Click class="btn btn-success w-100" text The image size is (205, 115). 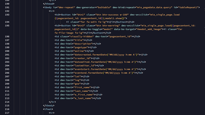pyautogui.click(x=108, y=15)
